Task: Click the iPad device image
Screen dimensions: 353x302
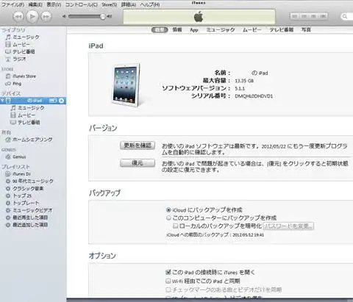Action: click(x=126, y=85)
